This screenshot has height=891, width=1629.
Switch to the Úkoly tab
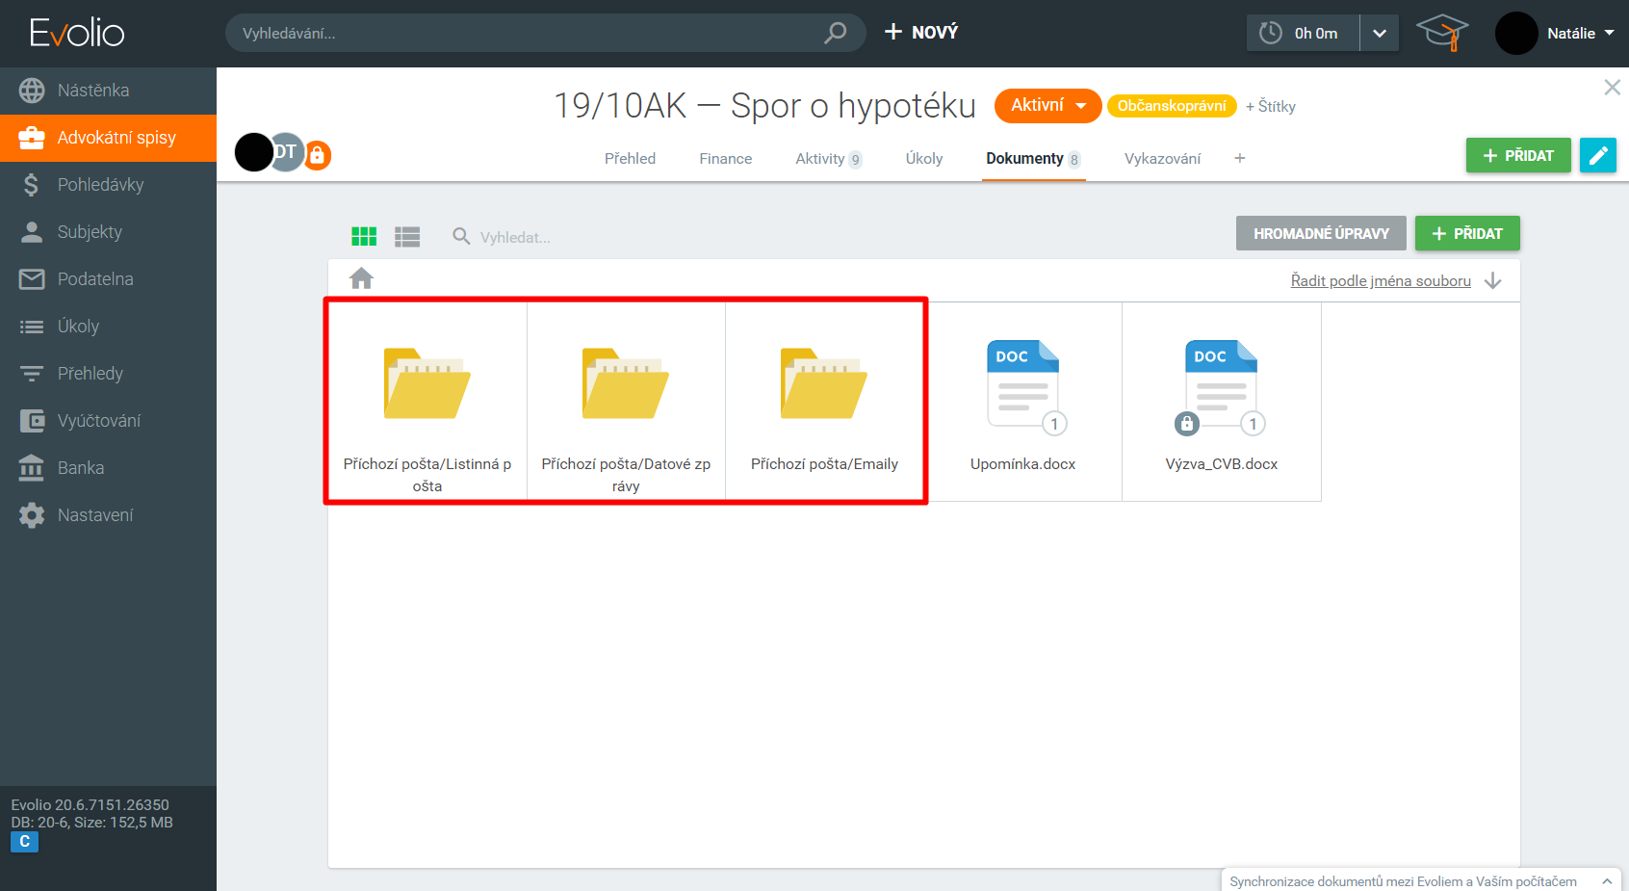[924, 158]
